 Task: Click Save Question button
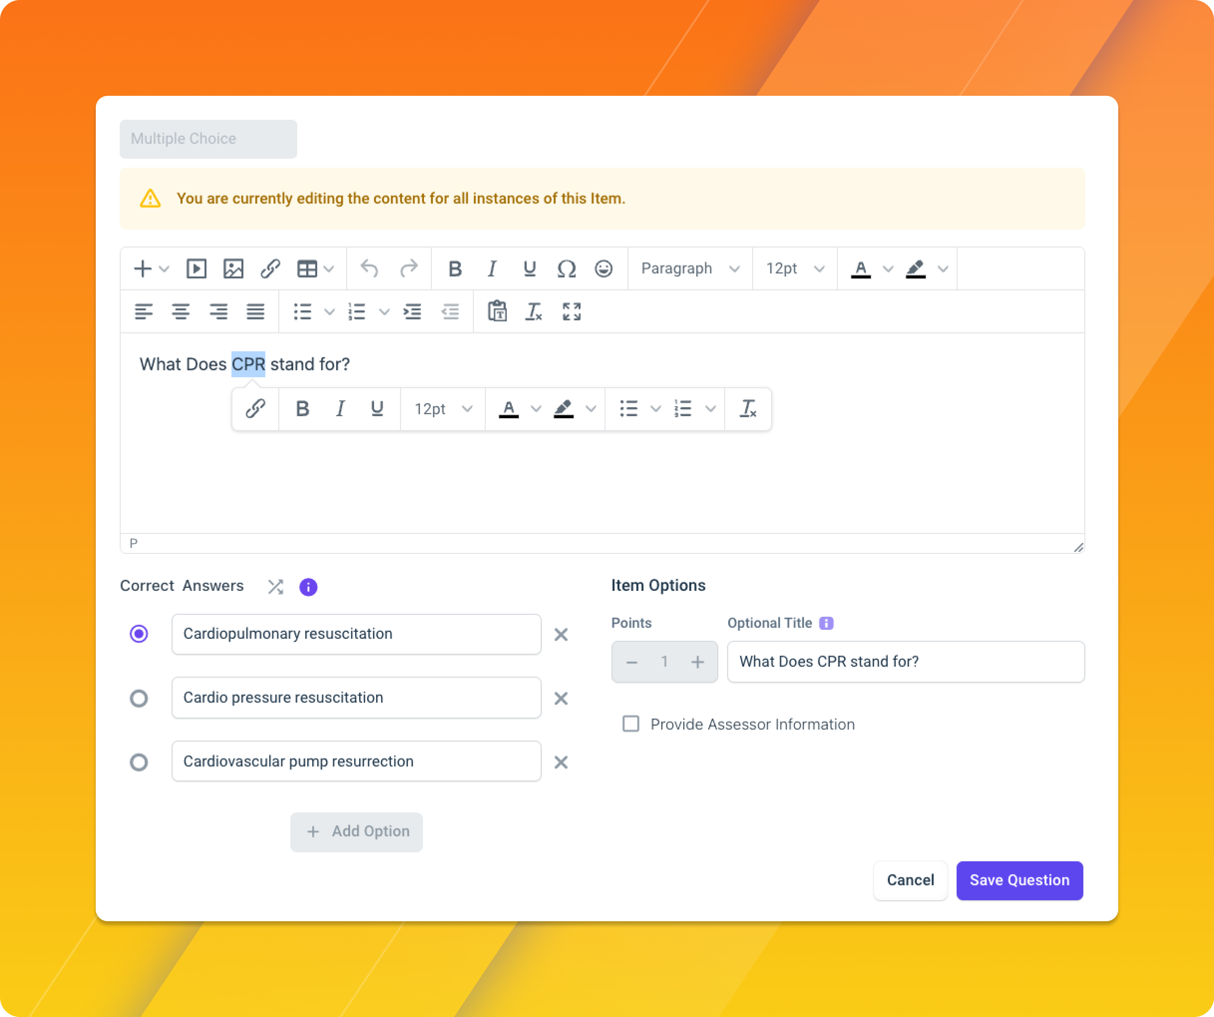(x=1020, y=880)
